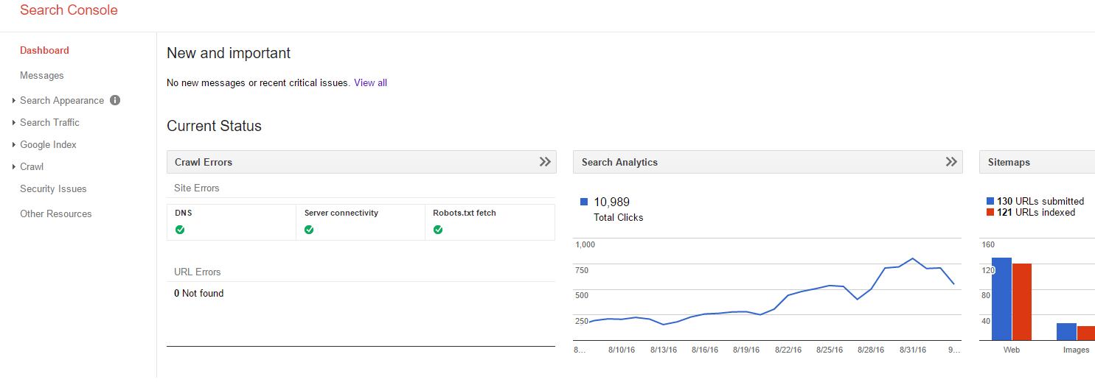
Task: Click the blue URLs submitted legend swatch
Action: (x=990, y=201)
